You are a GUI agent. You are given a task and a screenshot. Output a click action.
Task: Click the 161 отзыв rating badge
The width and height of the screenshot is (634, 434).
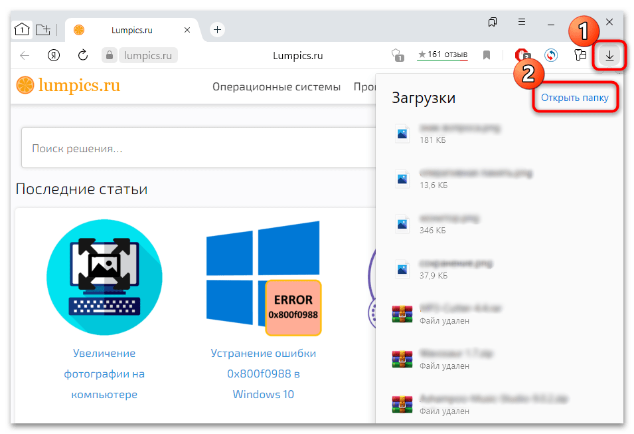click(442, 55)
